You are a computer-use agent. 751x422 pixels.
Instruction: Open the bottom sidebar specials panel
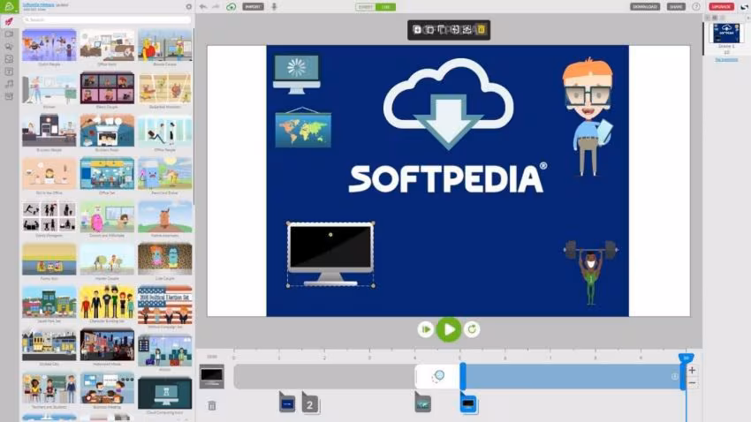click(x=9, y=96)
